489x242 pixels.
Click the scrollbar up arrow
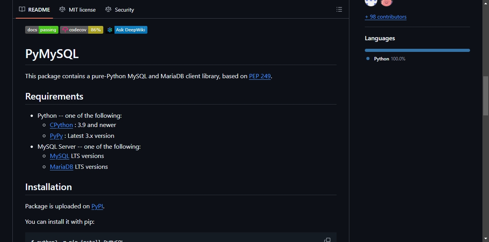click(486, 3)
